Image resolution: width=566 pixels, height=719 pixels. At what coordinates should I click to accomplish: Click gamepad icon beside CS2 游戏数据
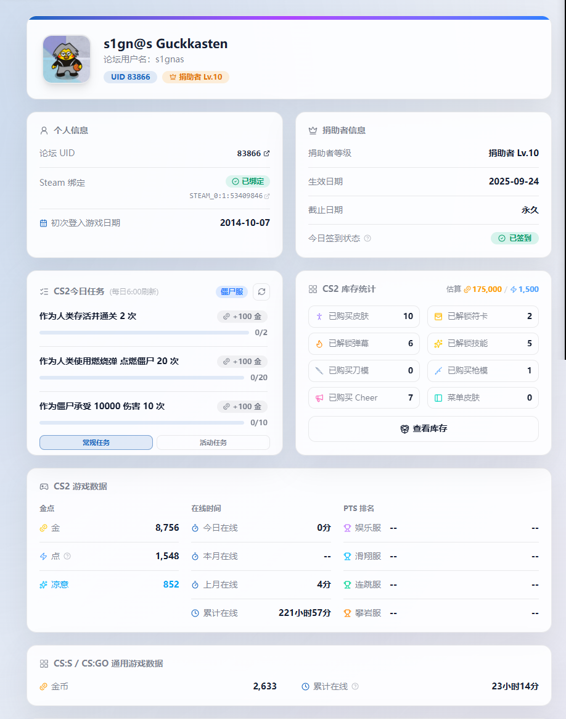tap(44, 486)
